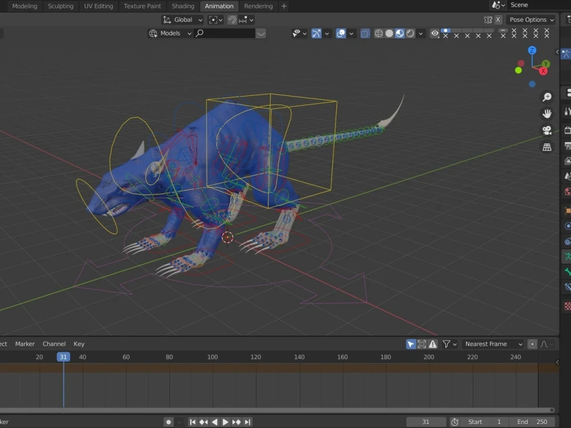The image size is (571, 428).
Task: Open the Pose Options dropdown
Action: tap(530, 19)
